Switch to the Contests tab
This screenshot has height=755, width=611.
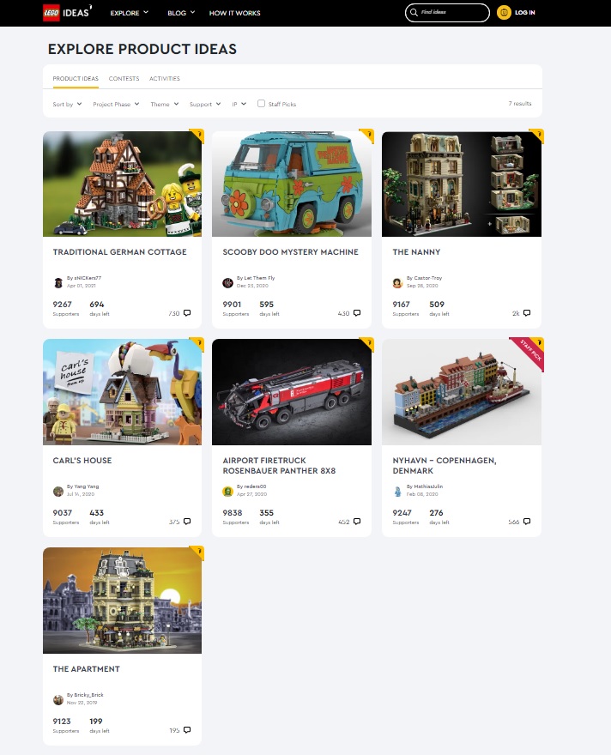pyautogui.click(x=124, y=78)
